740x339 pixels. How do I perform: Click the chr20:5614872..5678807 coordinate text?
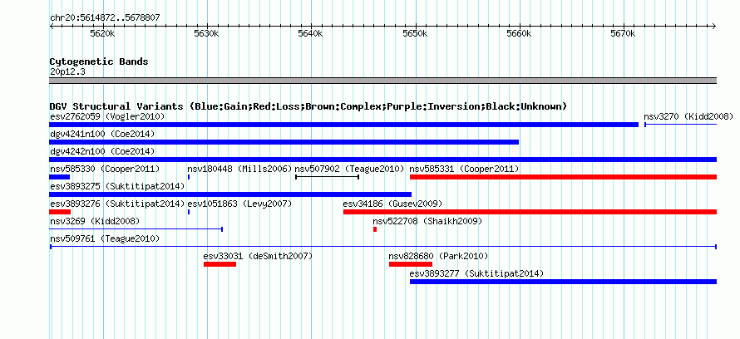tap(105, 18)
